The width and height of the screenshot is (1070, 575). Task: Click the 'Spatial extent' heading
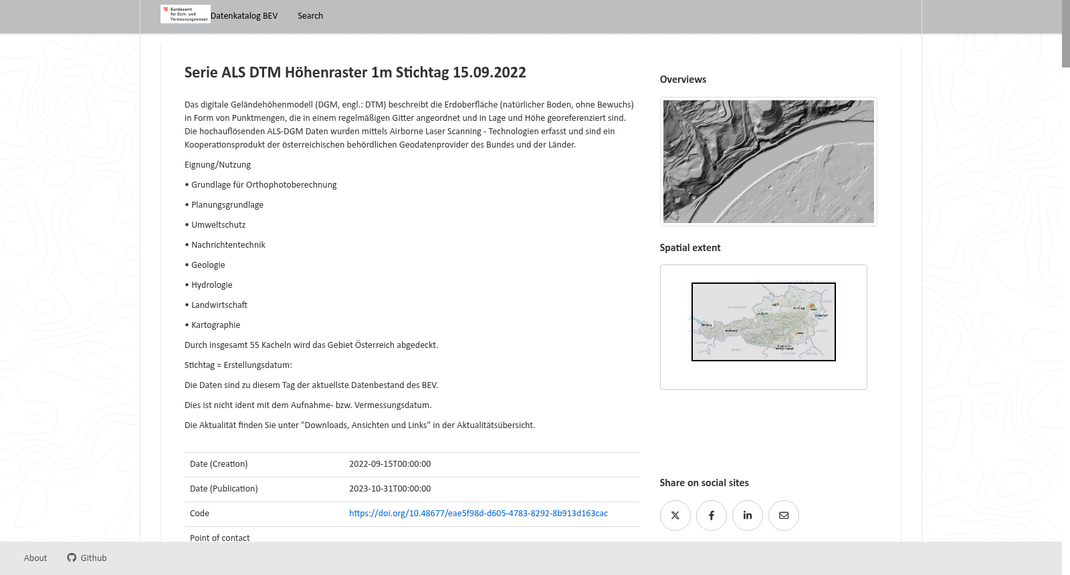pyautogui.click(x=690, y=248)
